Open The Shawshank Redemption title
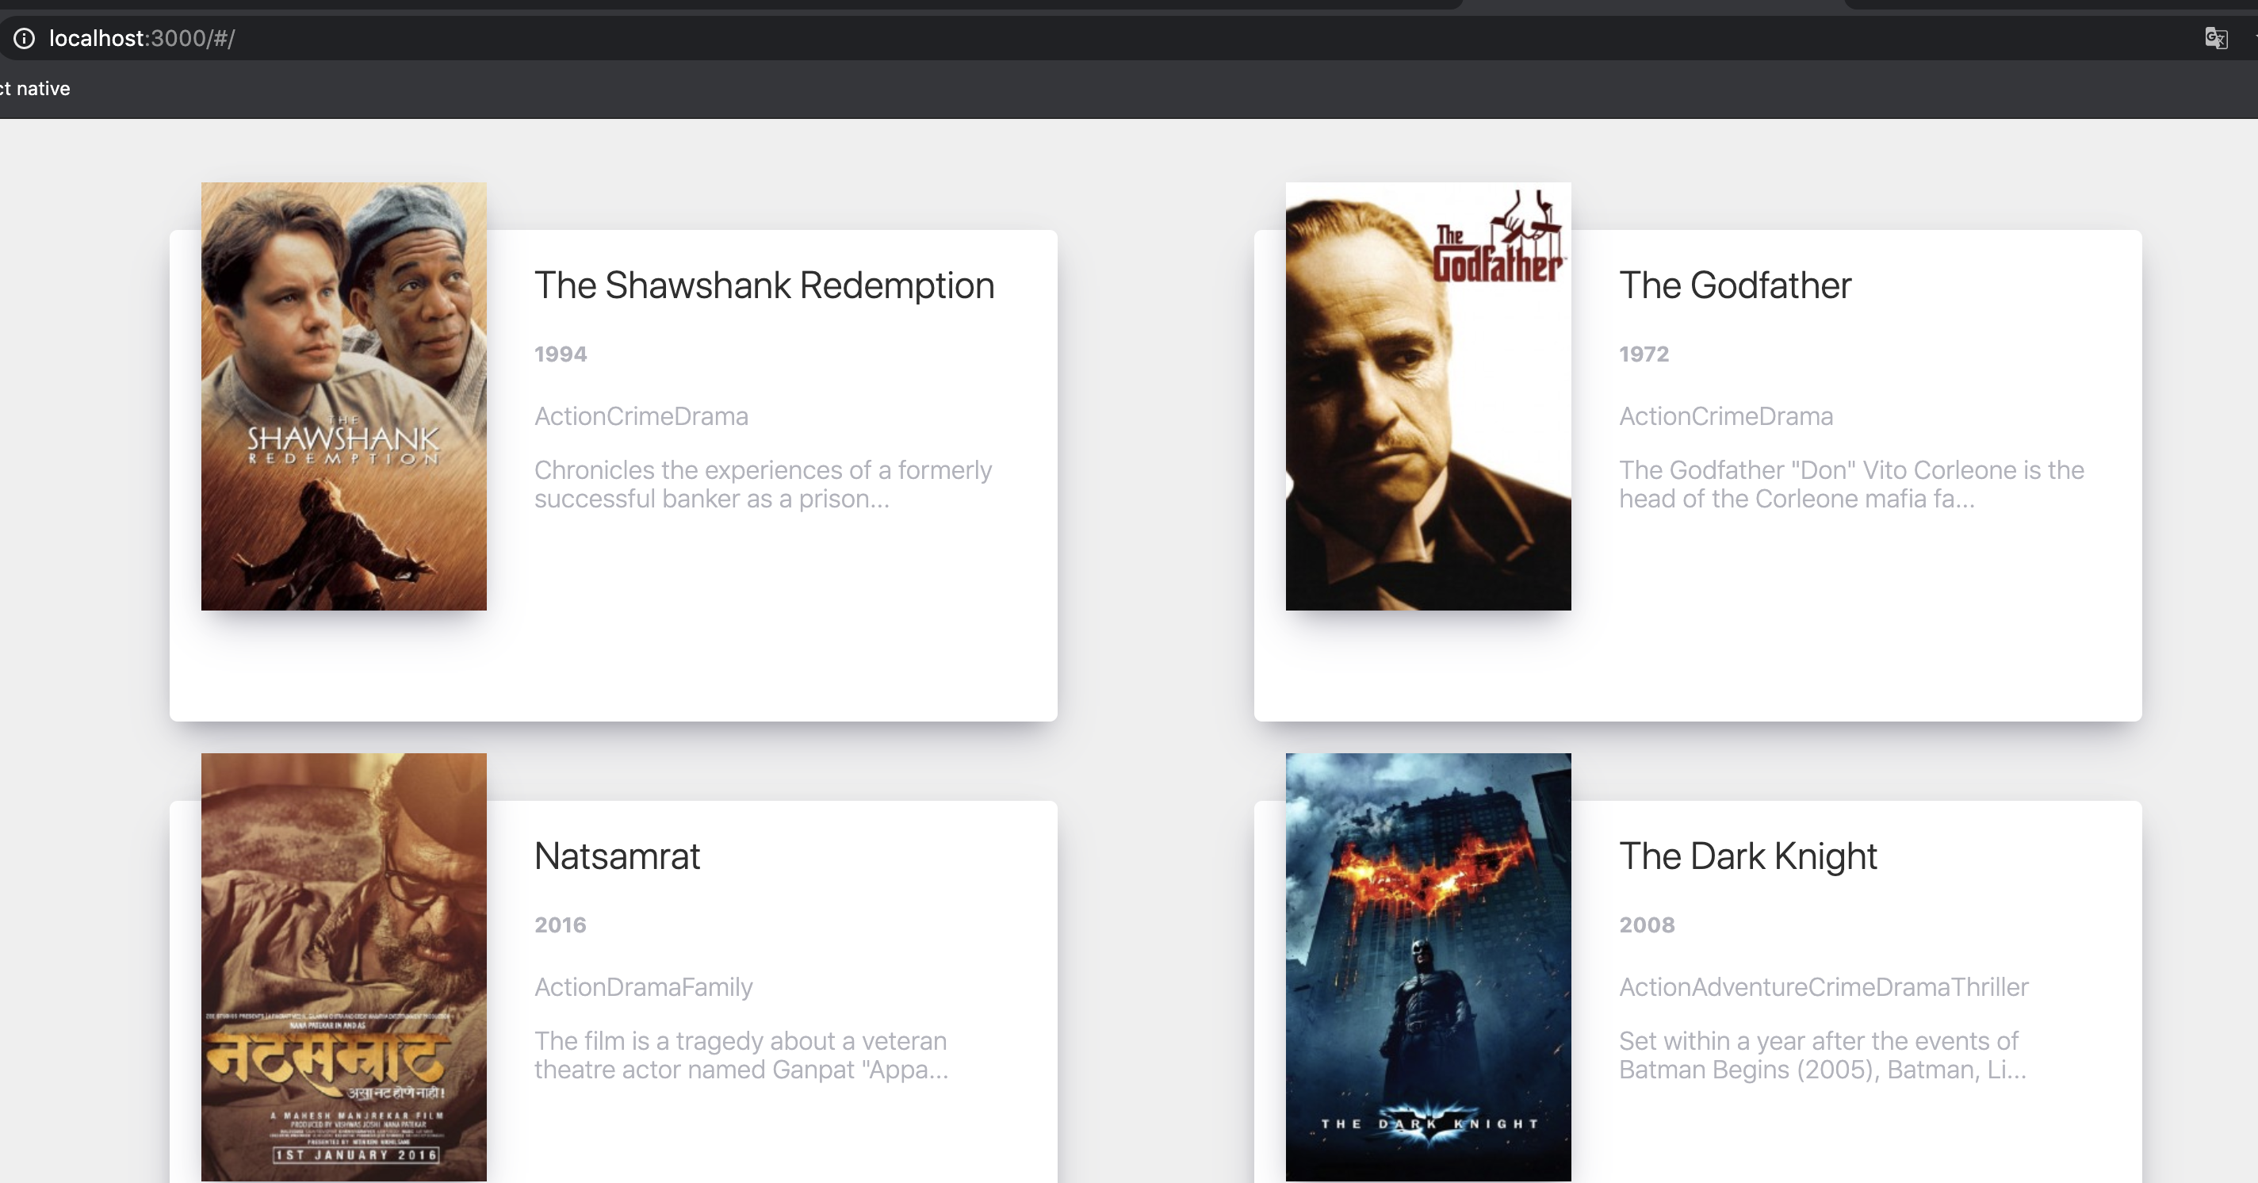The image size is (2258, 1183). coord(764,285)
